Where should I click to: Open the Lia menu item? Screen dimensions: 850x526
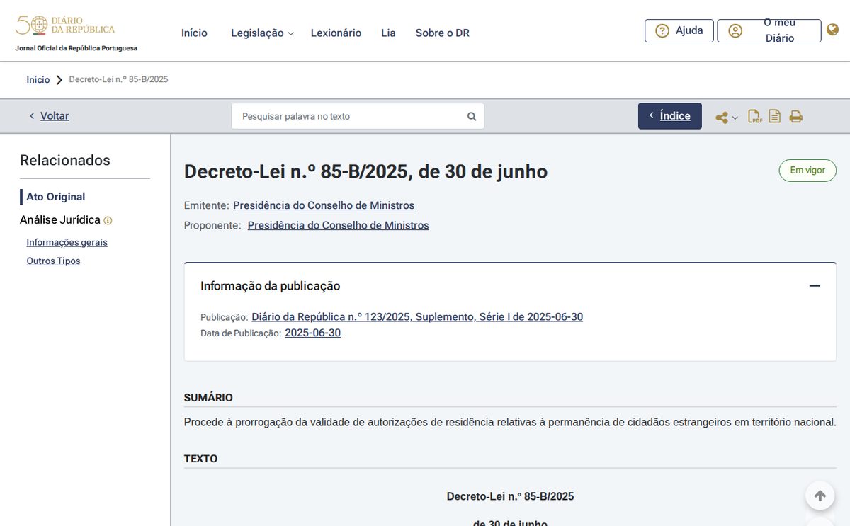click(x=388, y=33)
